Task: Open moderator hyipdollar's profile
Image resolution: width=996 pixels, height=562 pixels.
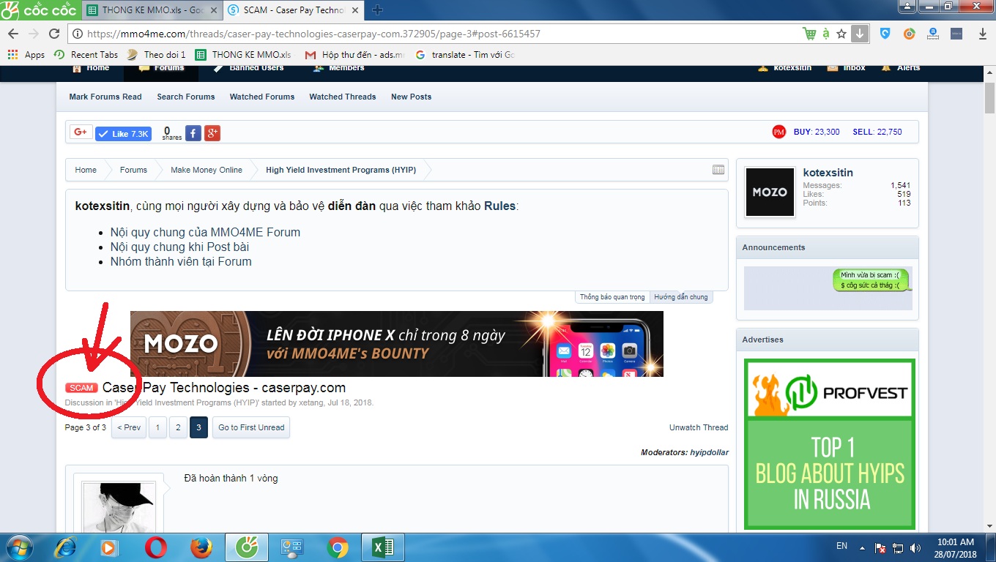Action: click(709, 452)
